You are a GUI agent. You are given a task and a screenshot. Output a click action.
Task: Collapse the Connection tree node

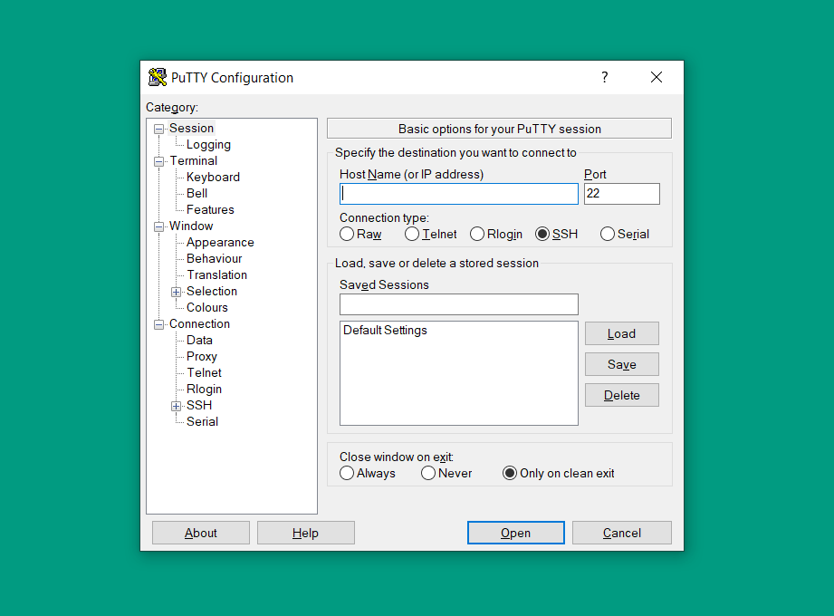158,324
